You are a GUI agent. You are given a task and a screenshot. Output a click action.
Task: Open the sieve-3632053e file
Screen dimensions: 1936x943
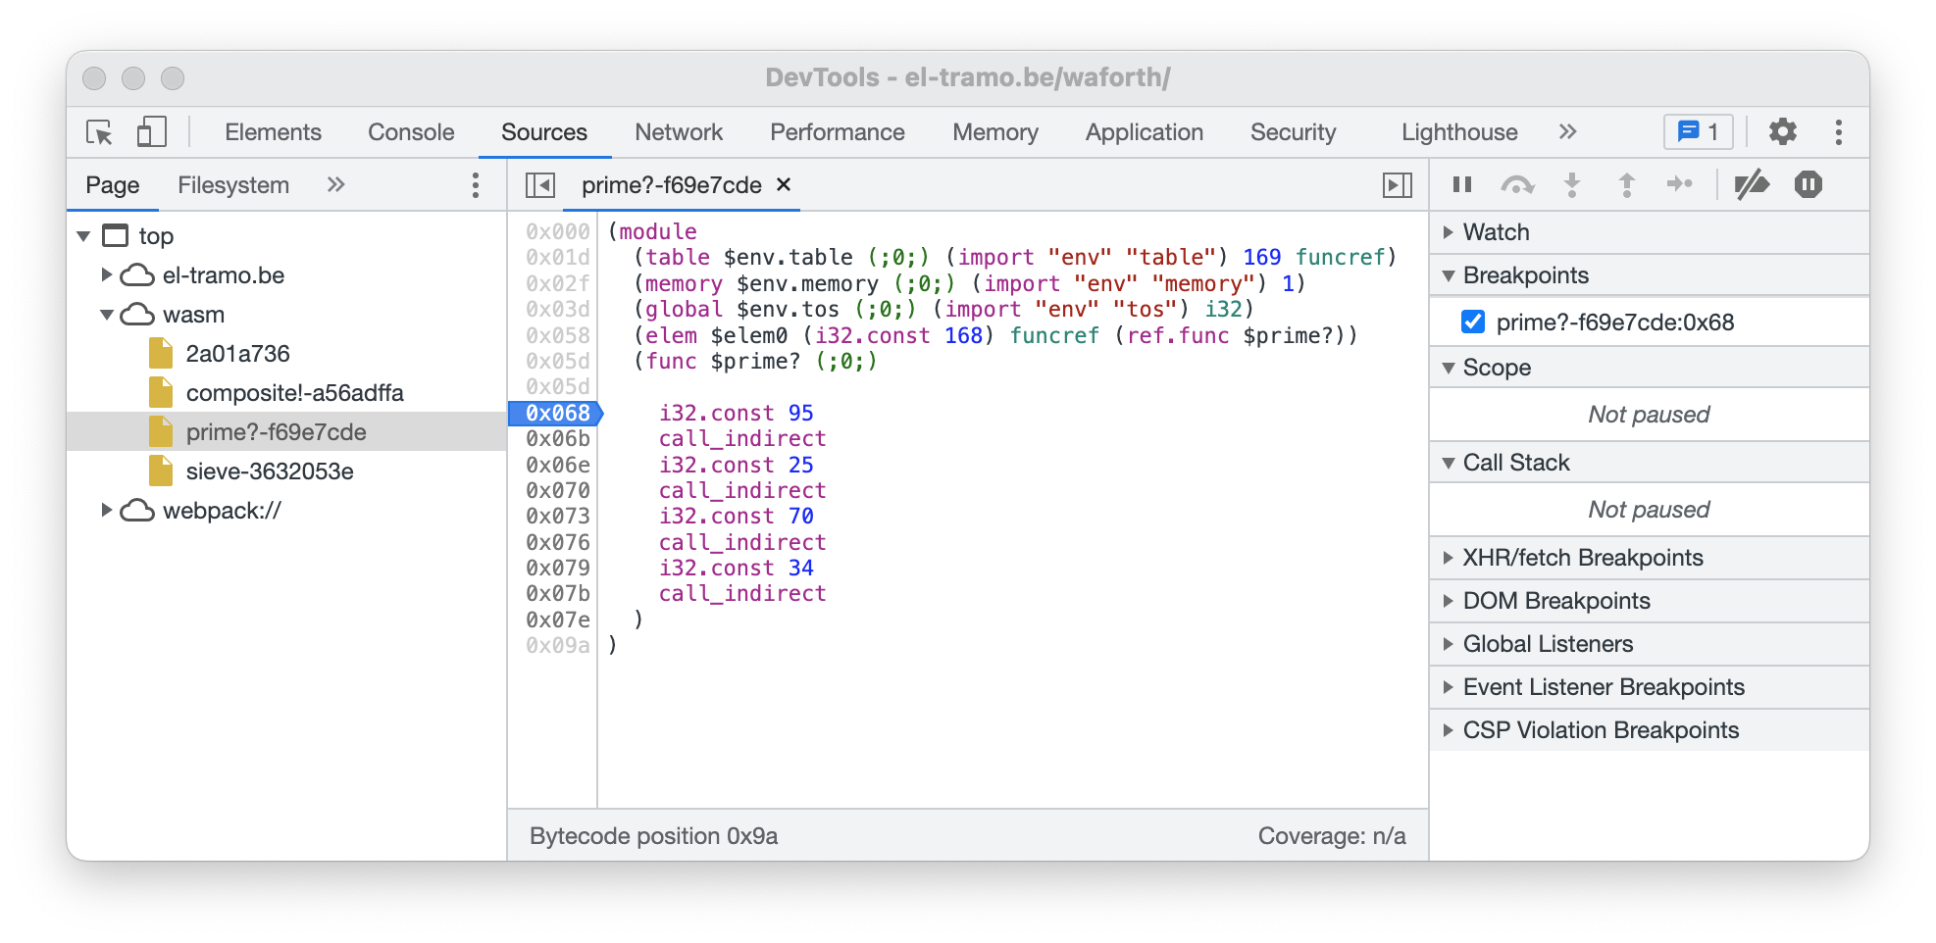click(x=270, y=471)
